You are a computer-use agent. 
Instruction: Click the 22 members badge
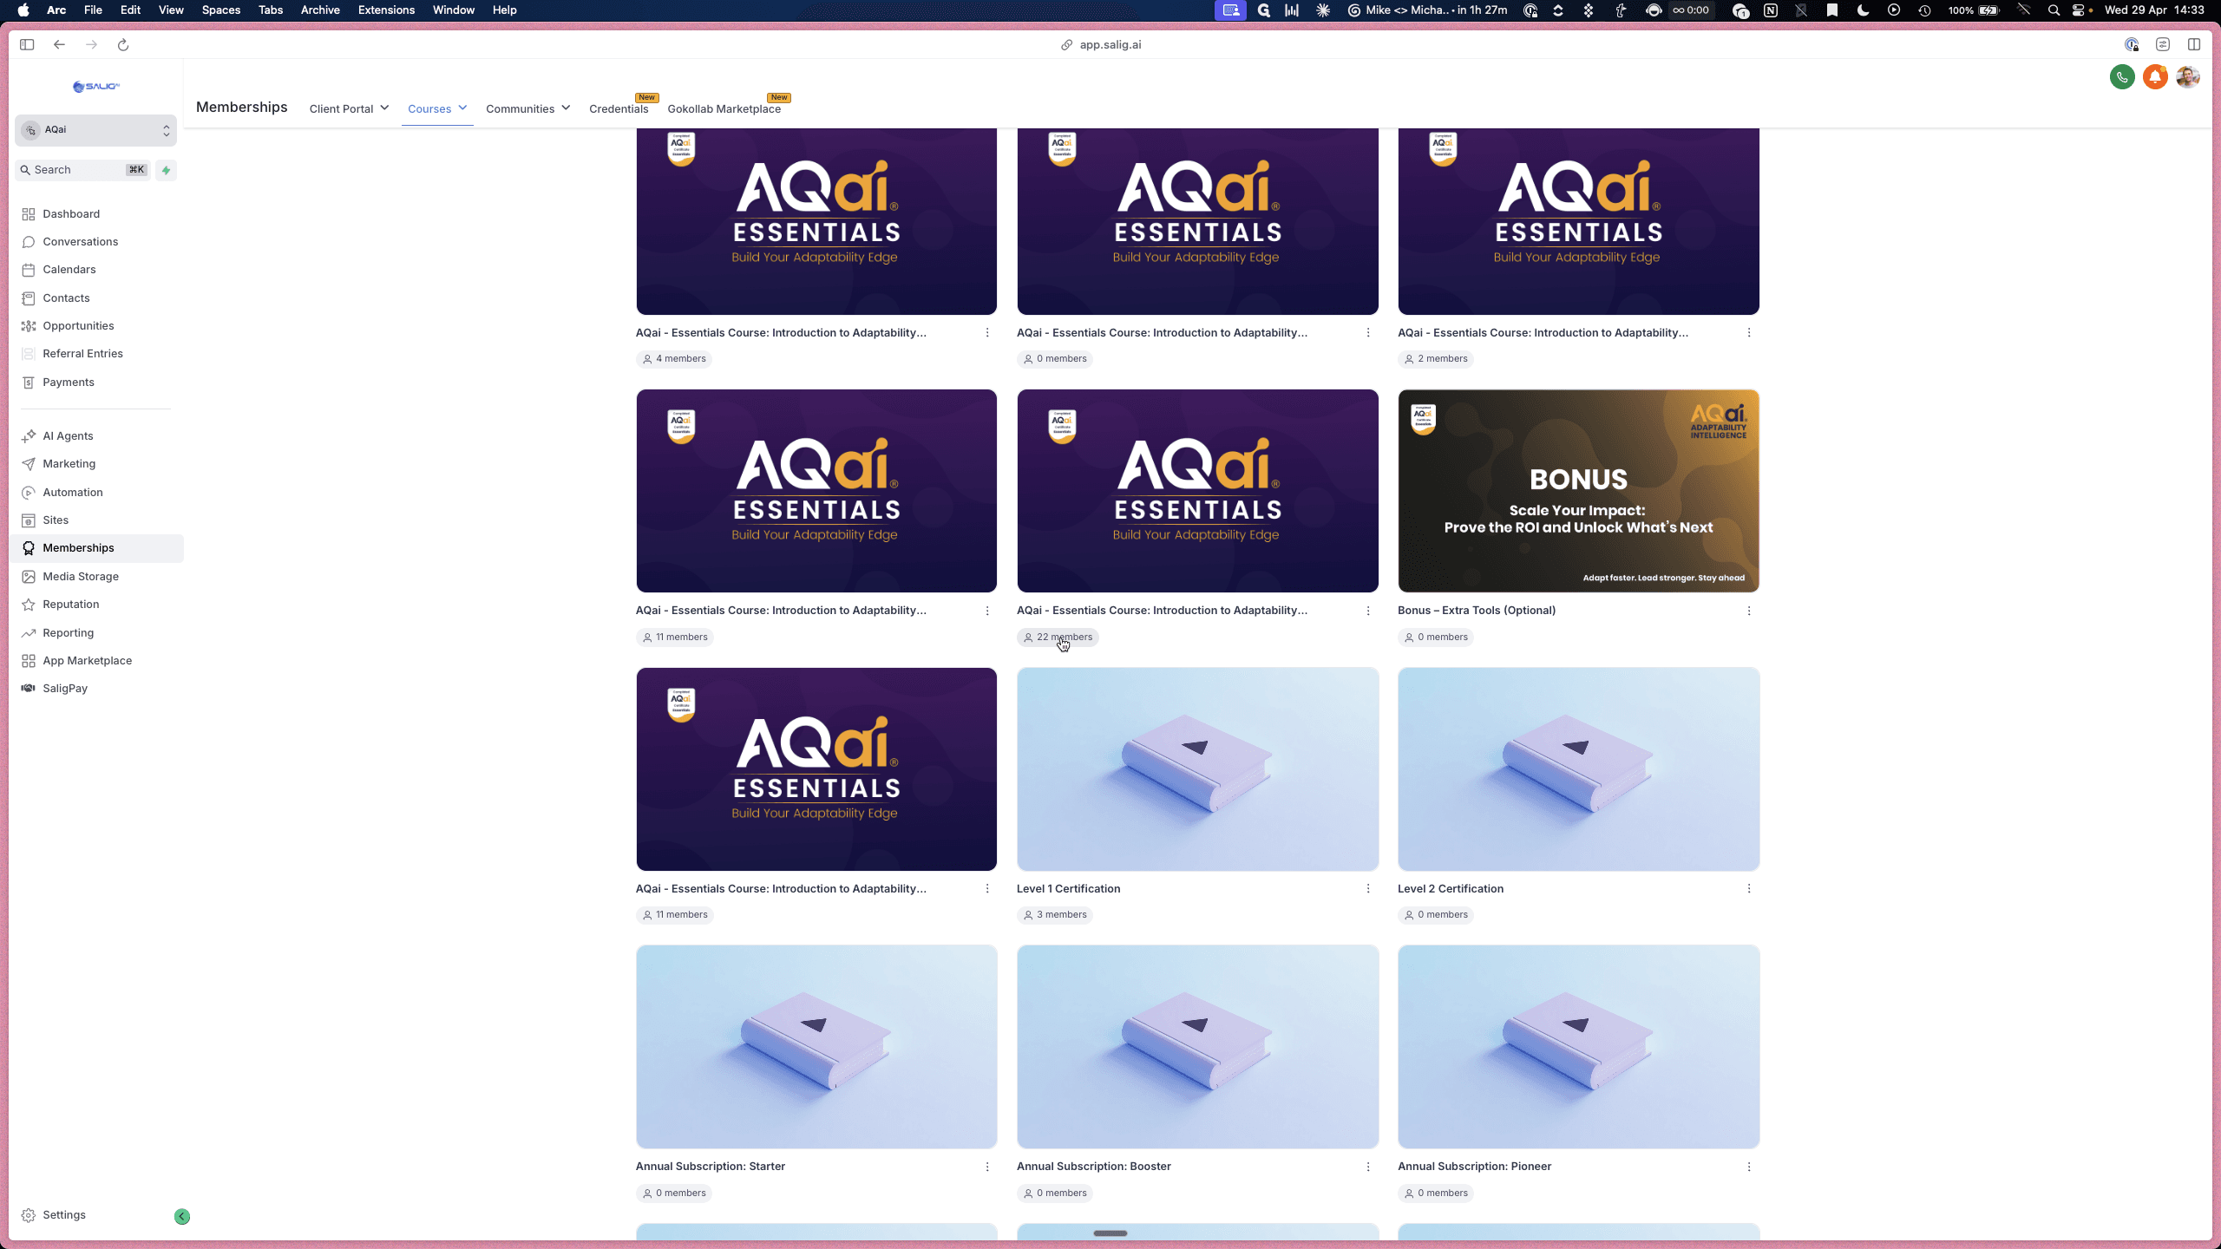1058,638
